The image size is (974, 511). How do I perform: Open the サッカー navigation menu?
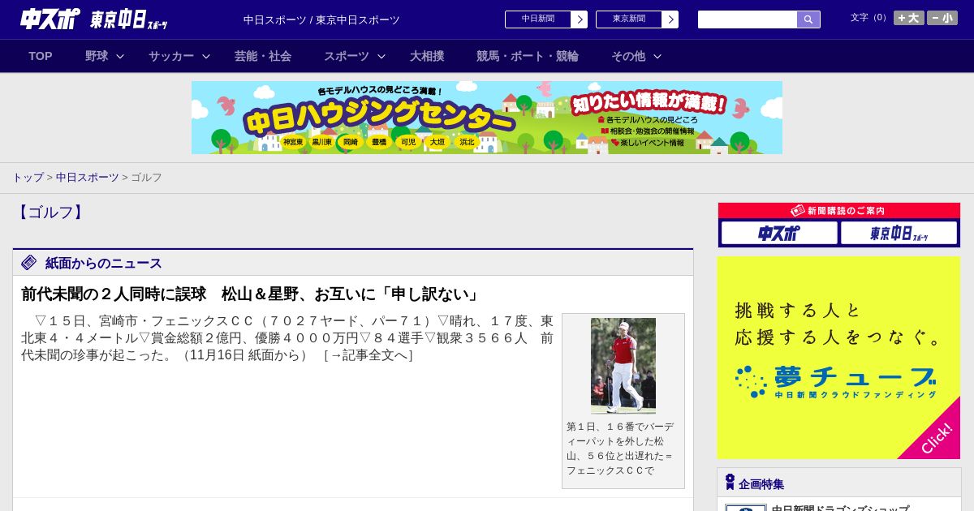point(171,56)
